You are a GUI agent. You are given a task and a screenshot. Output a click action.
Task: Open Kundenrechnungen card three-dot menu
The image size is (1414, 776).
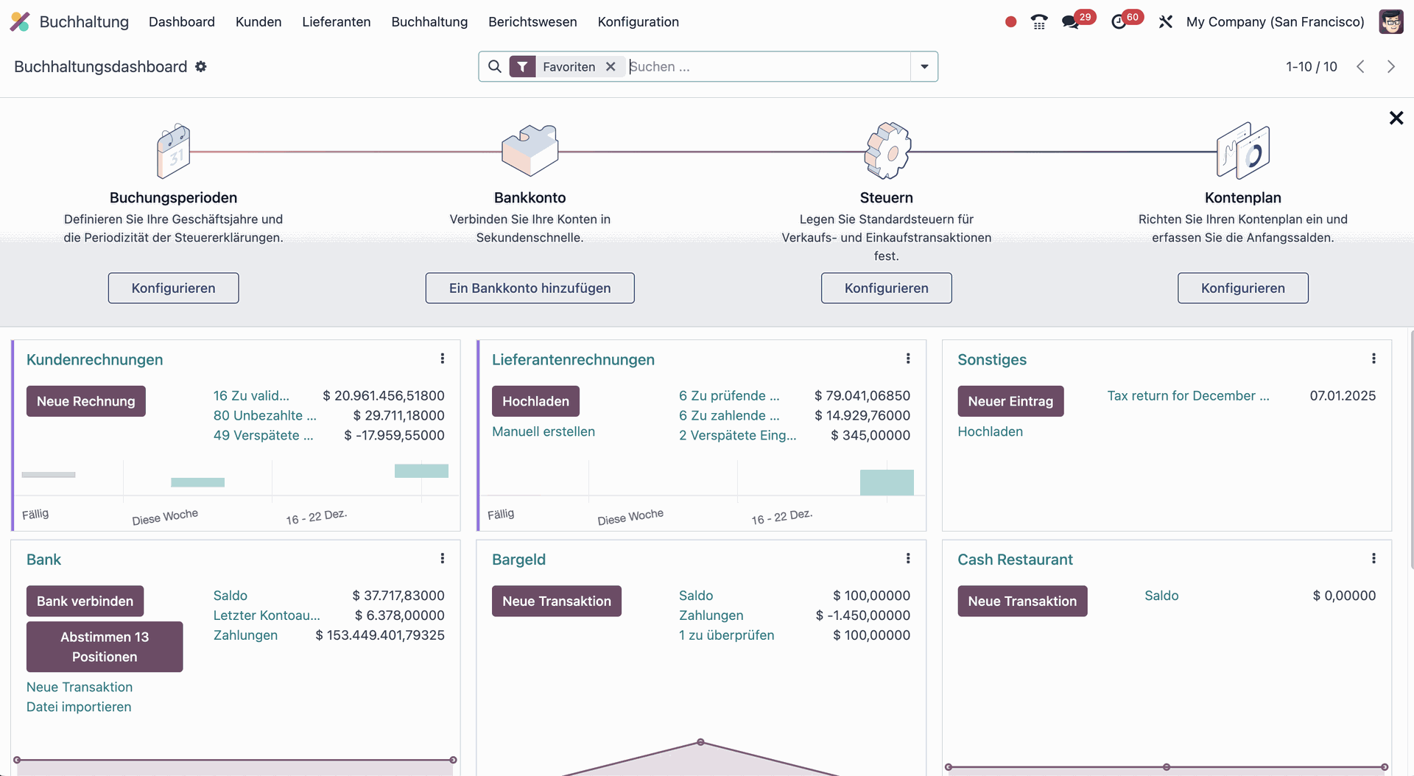442,359
